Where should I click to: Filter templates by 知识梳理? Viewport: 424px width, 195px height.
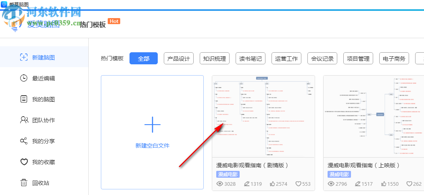coord(215,58)
